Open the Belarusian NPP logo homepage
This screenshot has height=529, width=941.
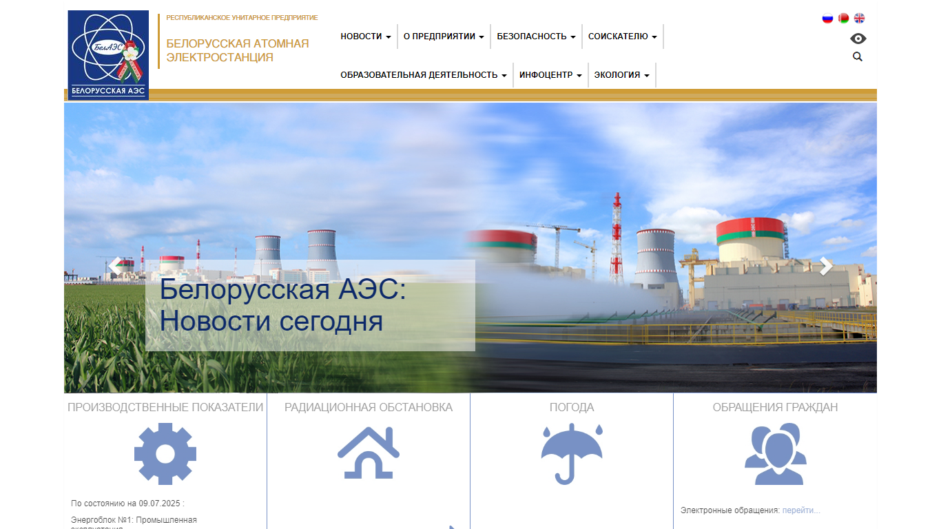tap(108, 55)
